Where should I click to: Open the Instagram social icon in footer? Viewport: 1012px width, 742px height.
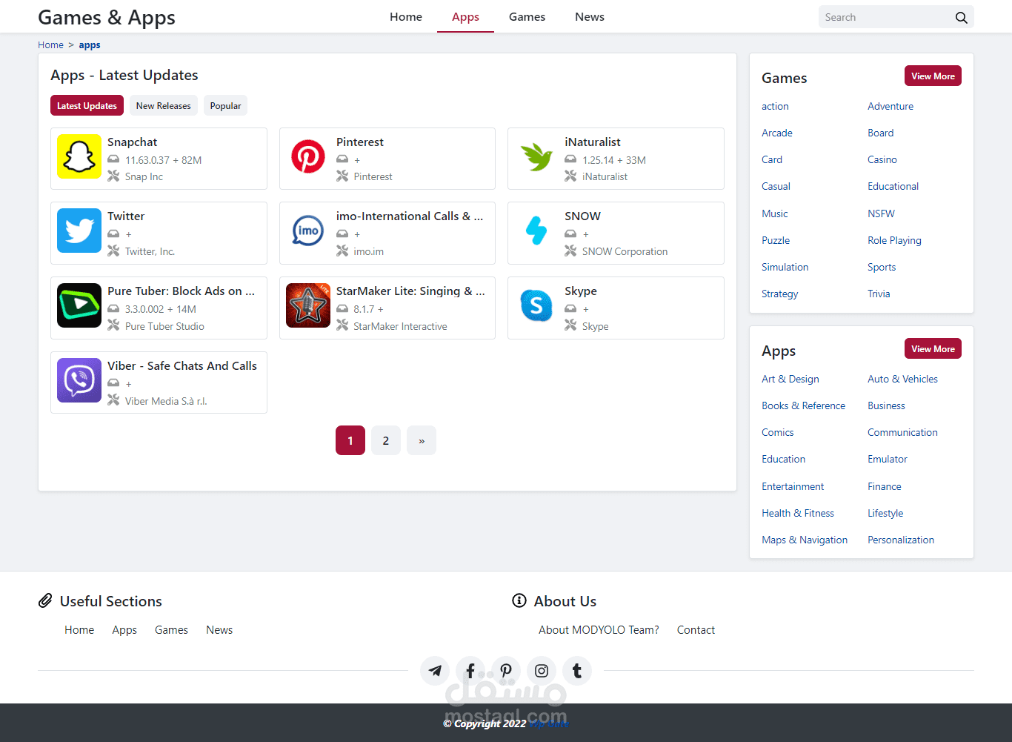click(x=542, y=671)
